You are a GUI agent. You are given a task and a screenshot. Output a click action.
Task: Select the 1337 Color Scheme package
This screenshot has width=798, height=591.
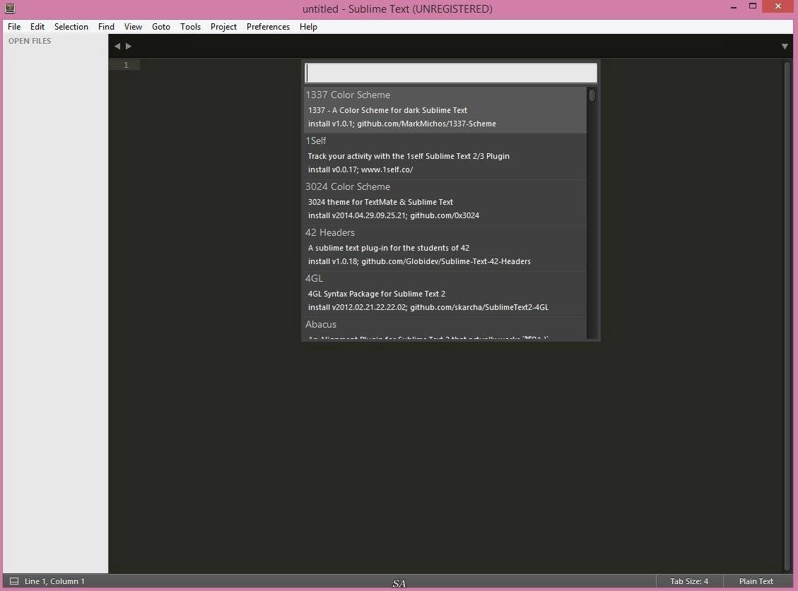click(445, 110)
